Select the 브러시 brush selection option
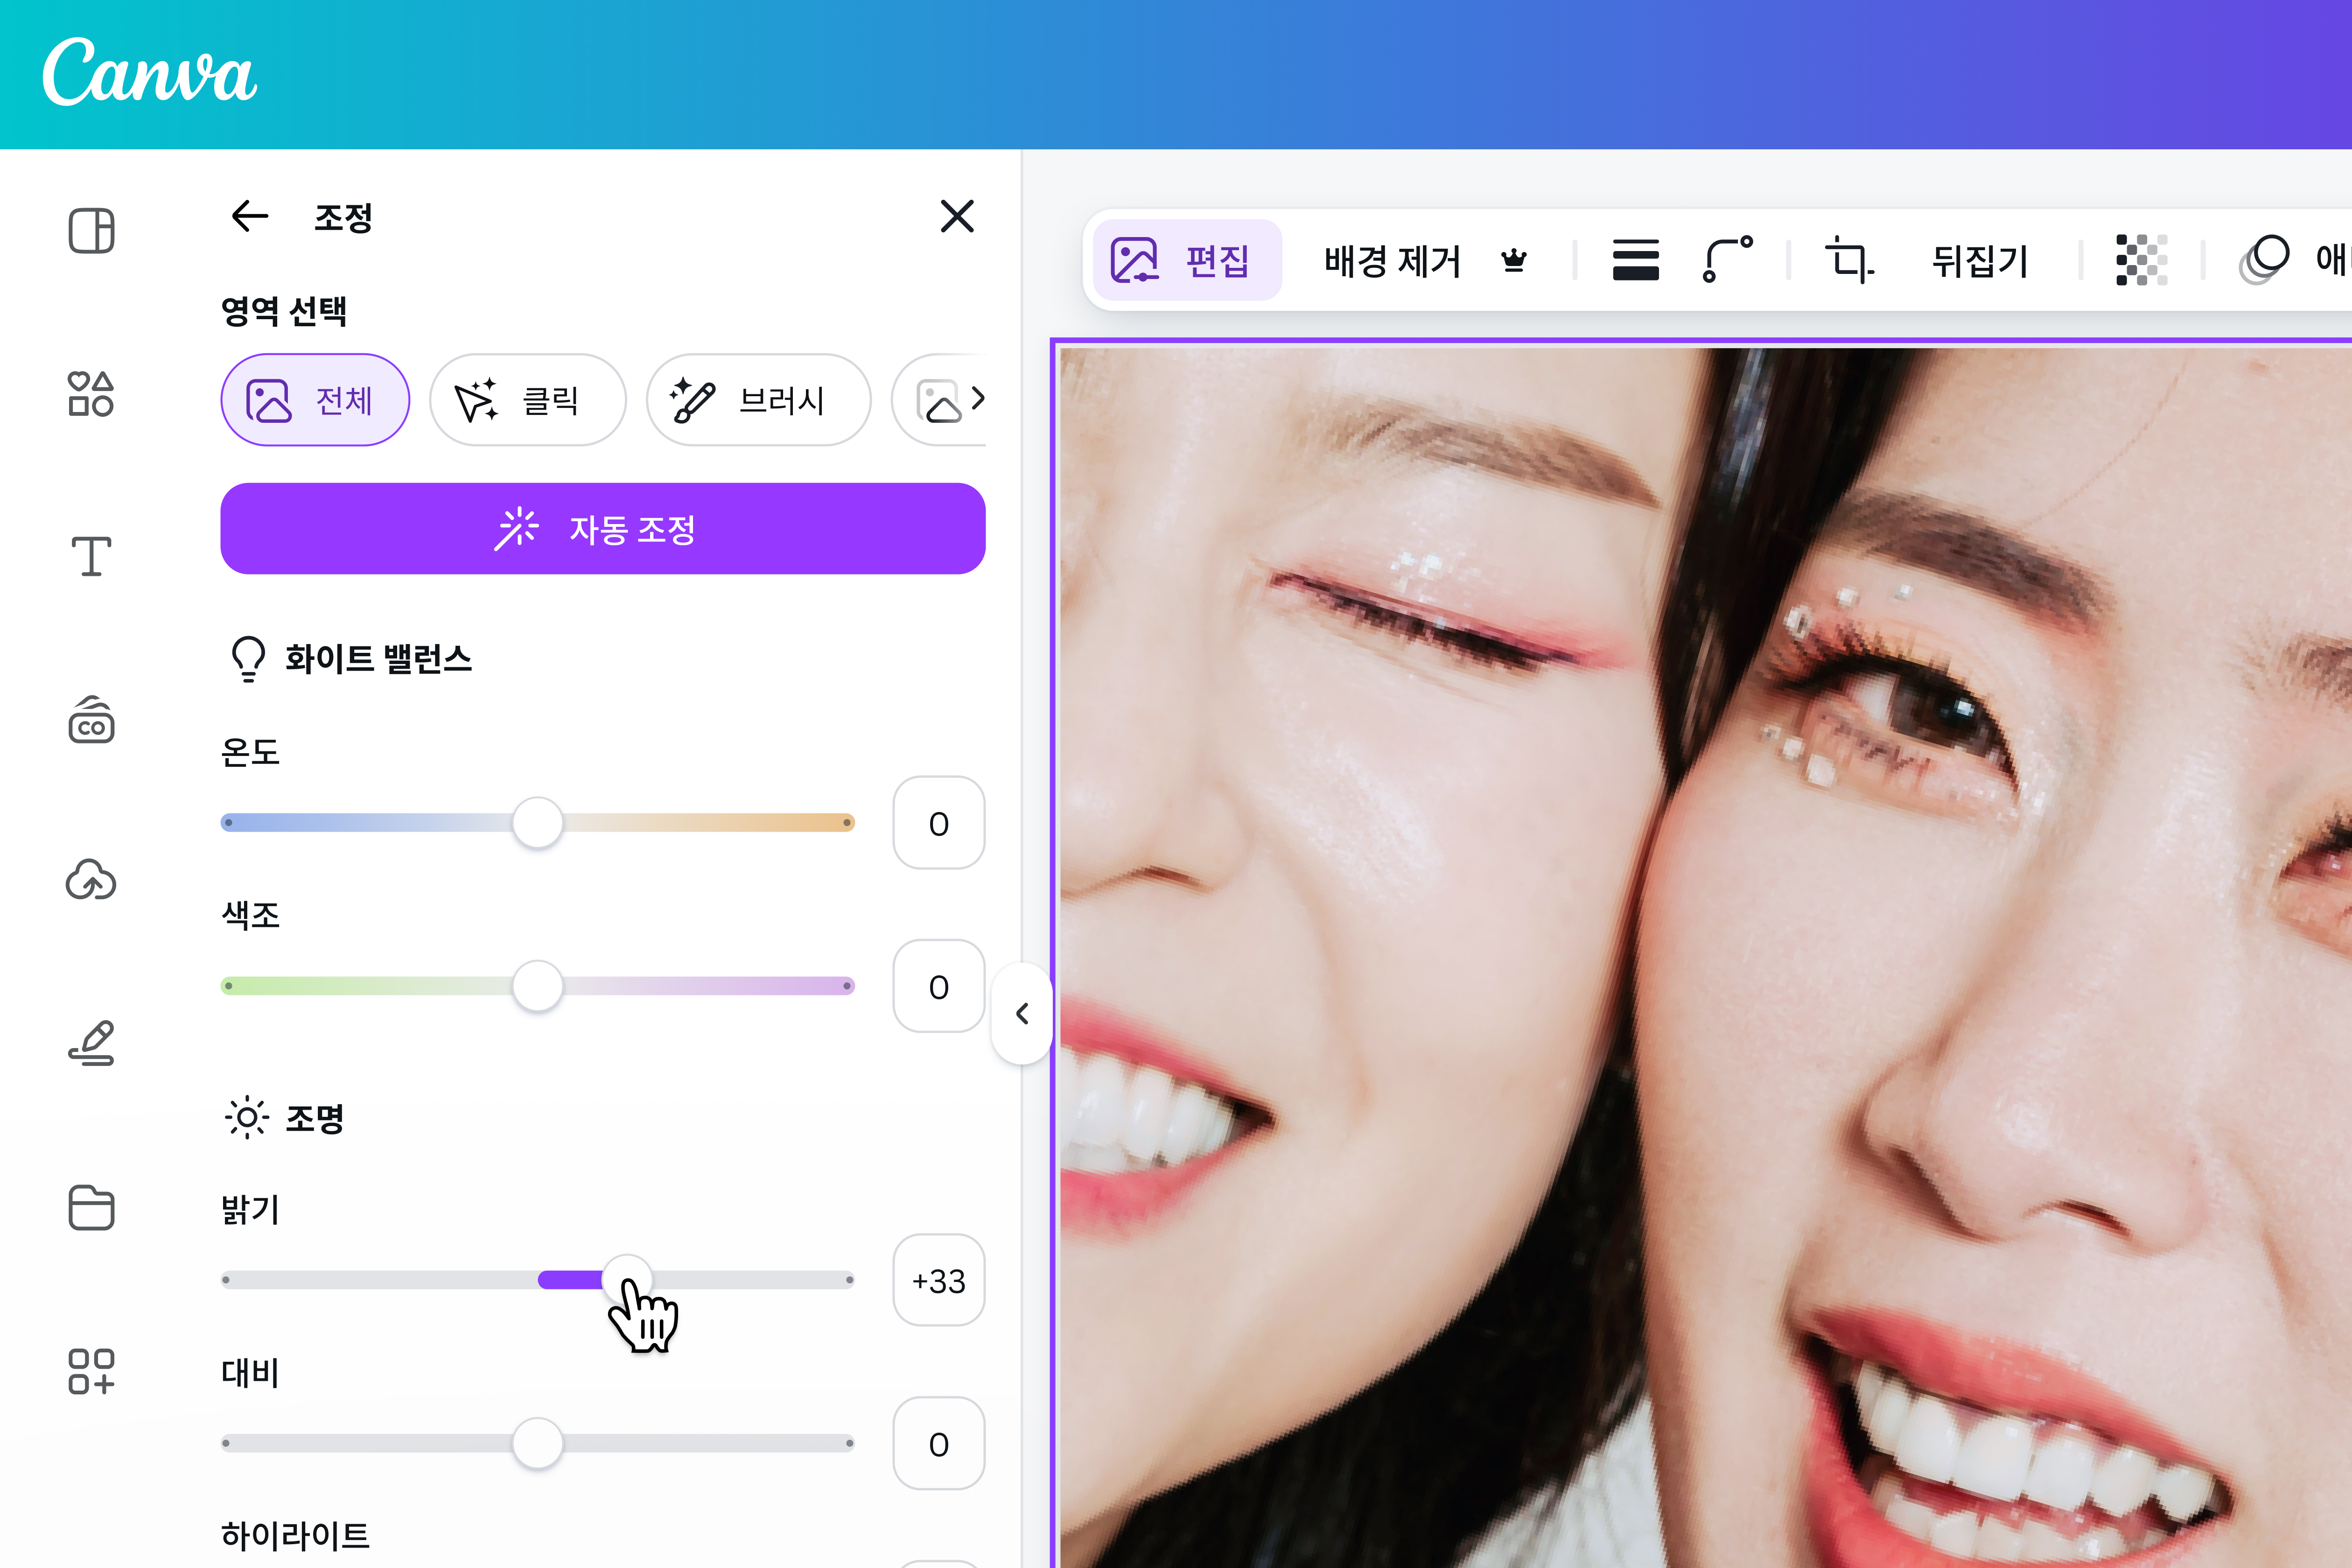Image resolution: width=2352 pixels, height=1568 pixels. [759, 400]
